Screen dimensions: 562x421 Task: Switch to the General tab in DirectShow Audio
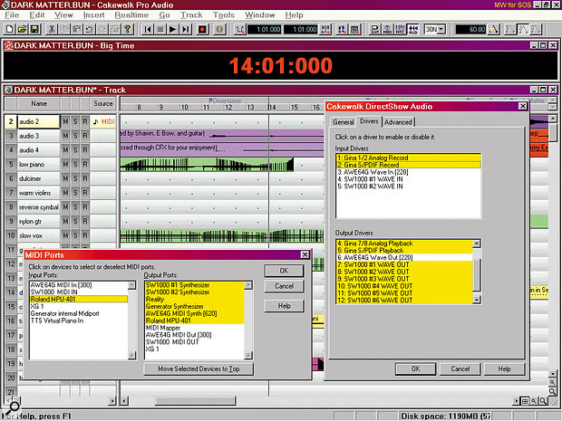(344, 122)
